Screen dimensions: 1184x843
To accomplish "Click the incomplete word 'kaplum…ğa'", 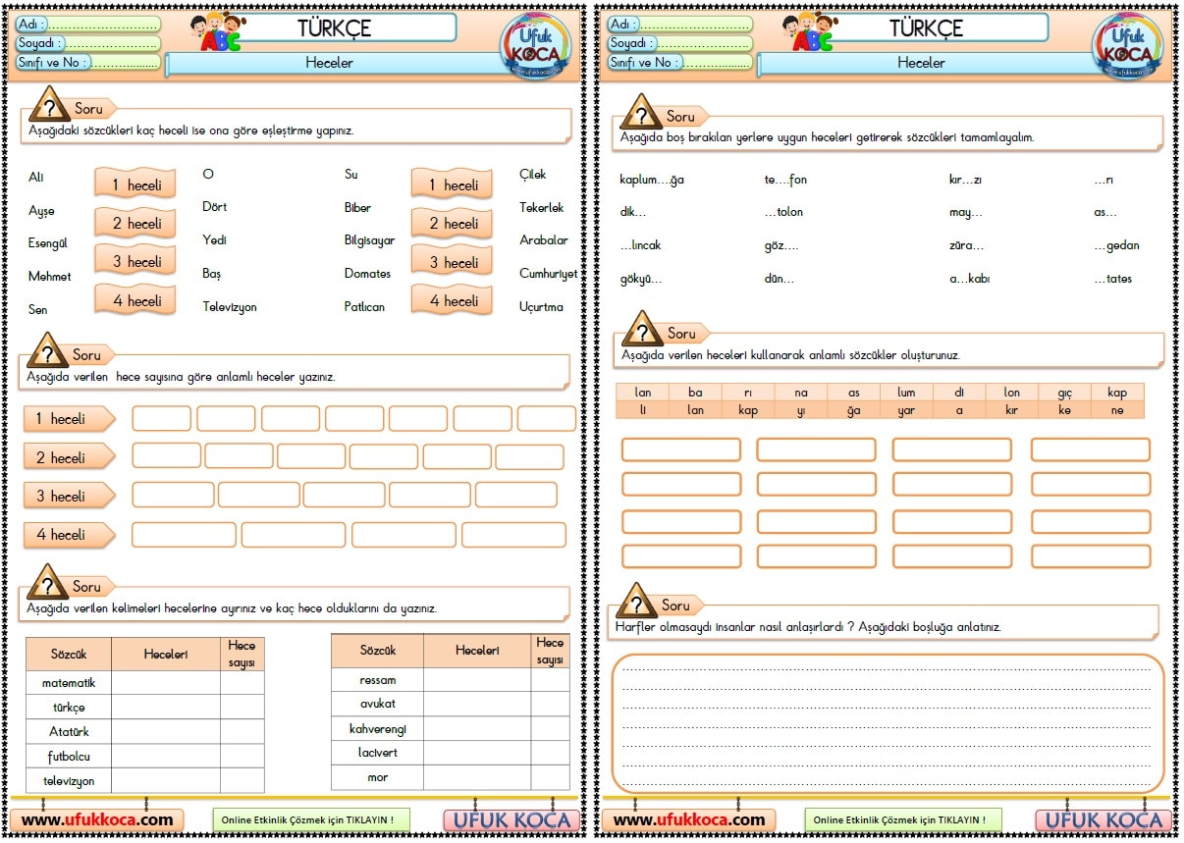I will pos(652,180).
